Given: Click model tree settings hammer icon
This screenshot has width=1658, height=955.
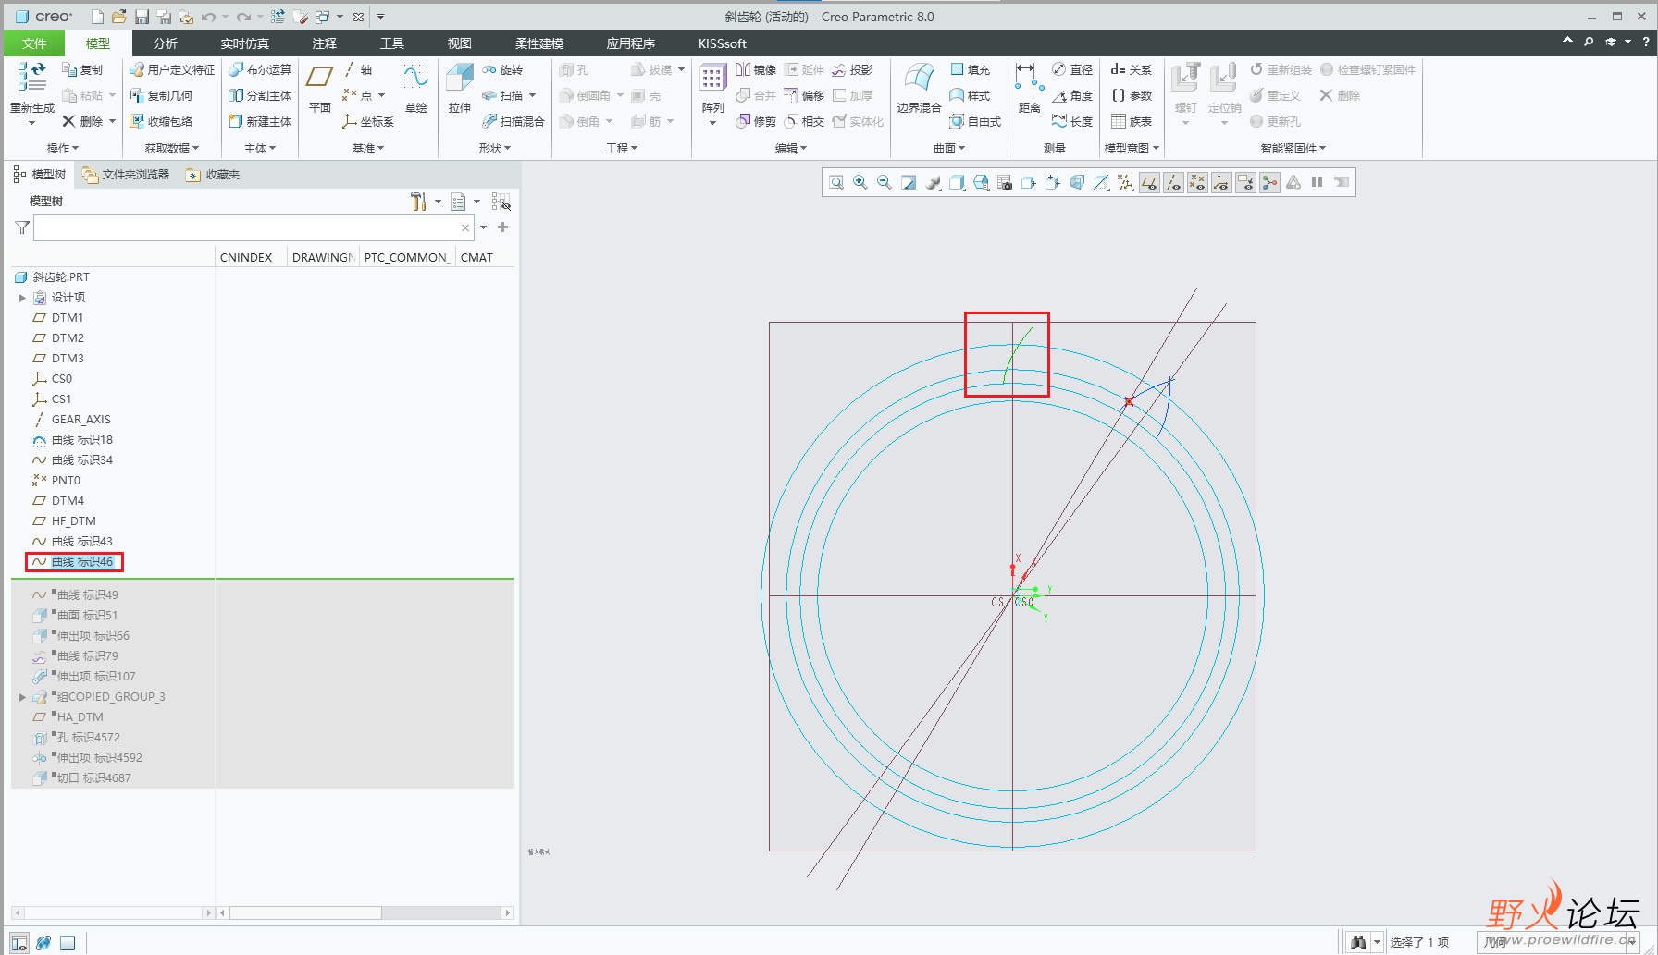Looking at the screenshot, I should click(418, 202).
